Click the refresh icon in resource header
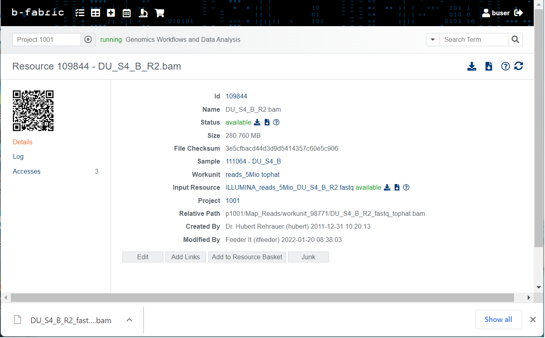This screenshot has height=338, width=545. click(518, 66)
